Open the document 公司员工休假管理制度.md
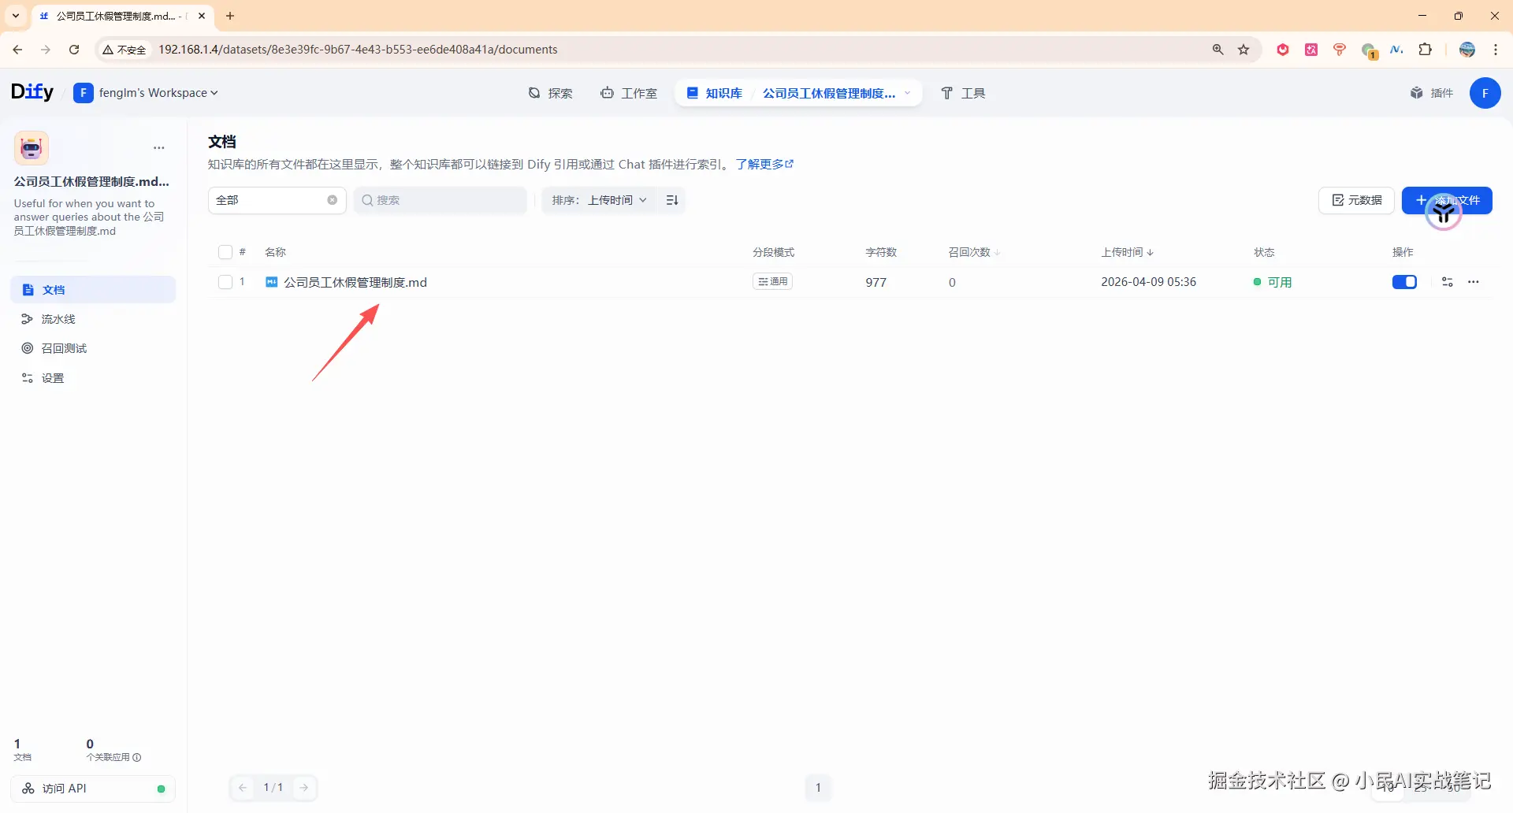Image resolution: width=1513 pixels, height=813 pixels. 355,282
